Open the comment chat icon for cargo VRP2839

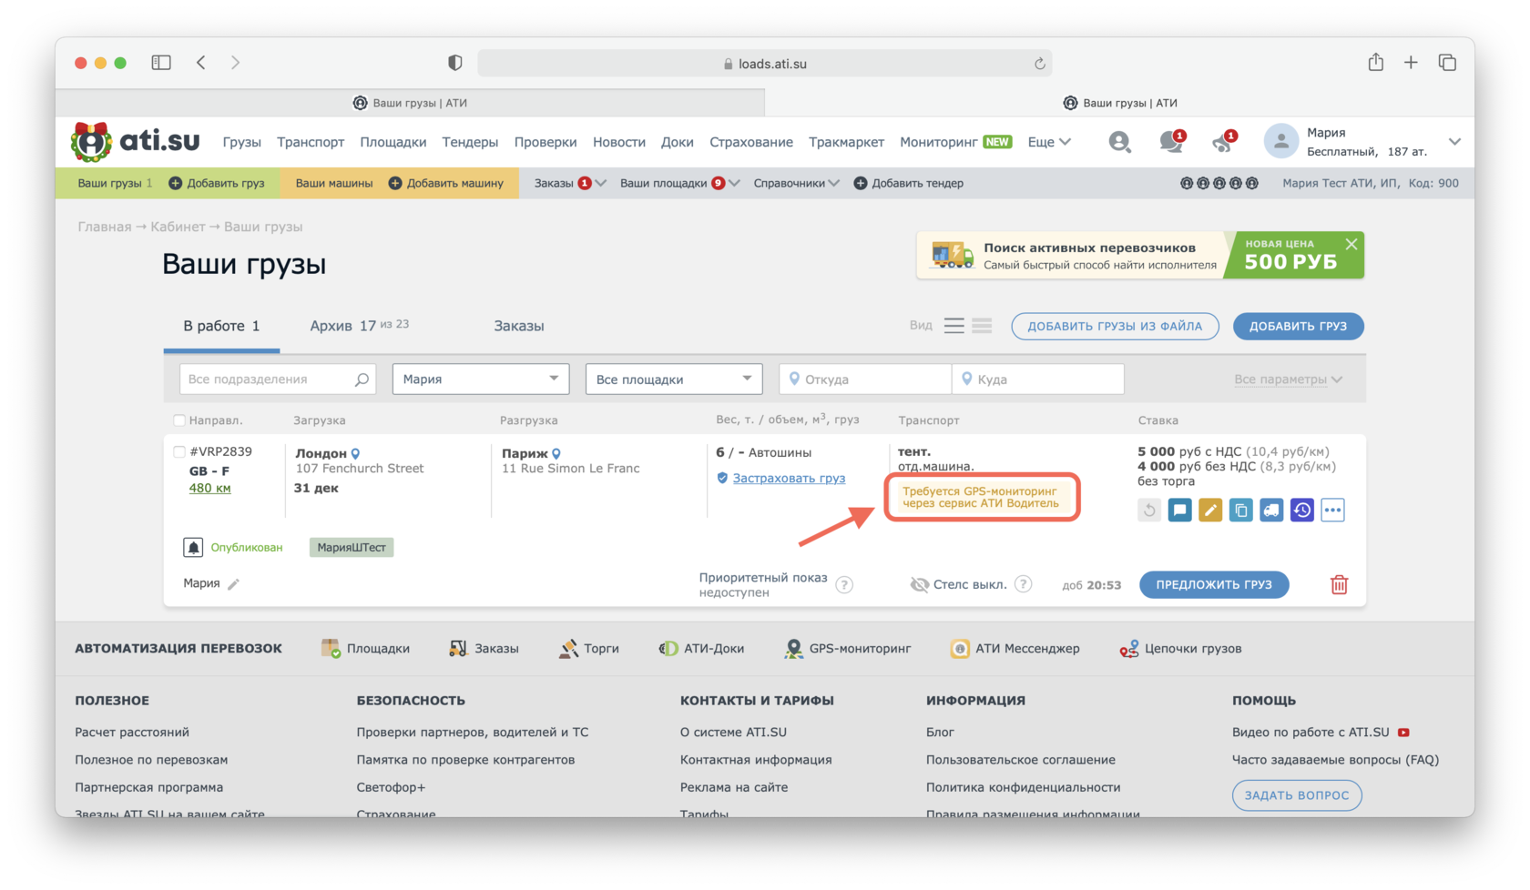pyautogui.click(x=1179, y=511)
